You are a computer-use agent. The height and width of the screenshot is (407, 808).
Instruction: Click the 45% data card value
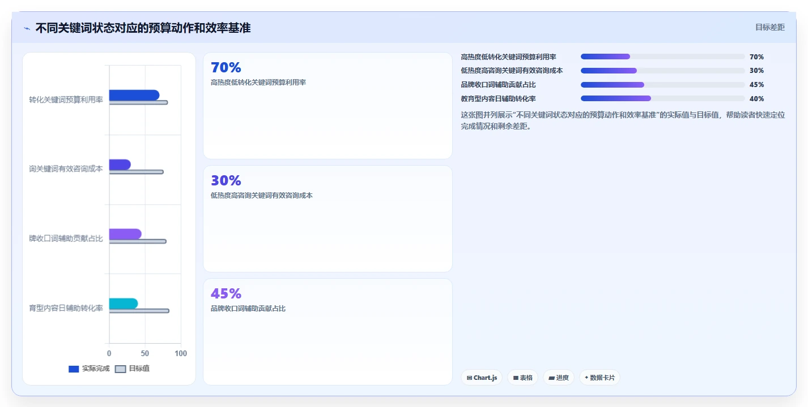pyautogui.click(x=226, y=294)
